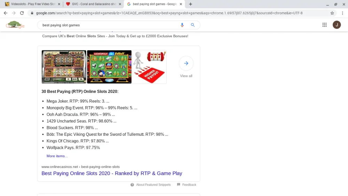The height and width of the screenshot is (196, 348).
Task: Click the Feedback flag icon
Action: [x=179, y=185]
